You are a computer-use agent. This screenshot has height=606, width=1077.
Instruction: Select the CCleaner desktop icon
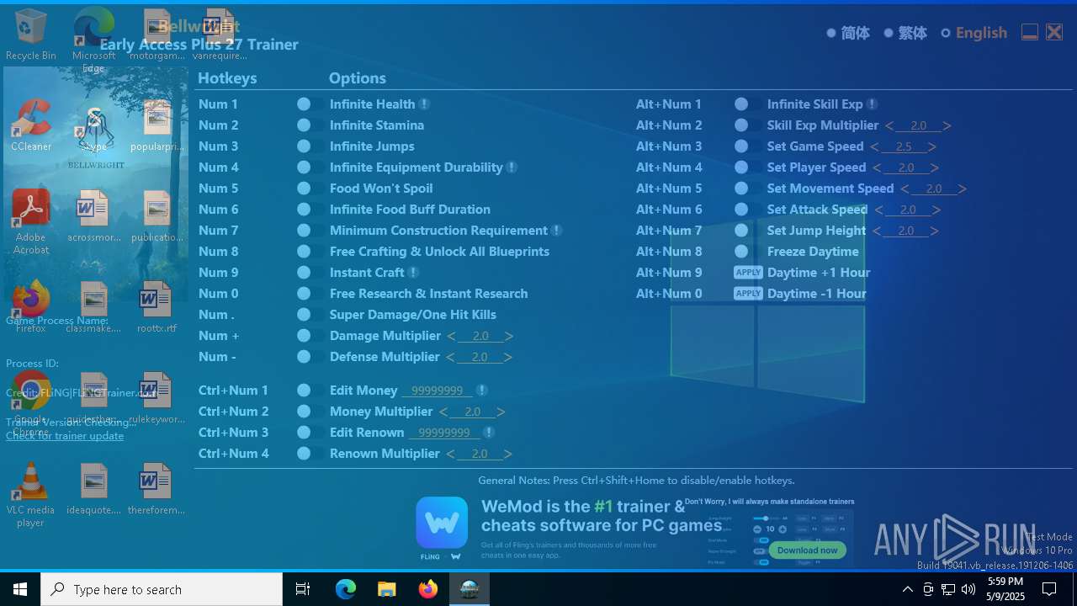(x=30, y=126)
